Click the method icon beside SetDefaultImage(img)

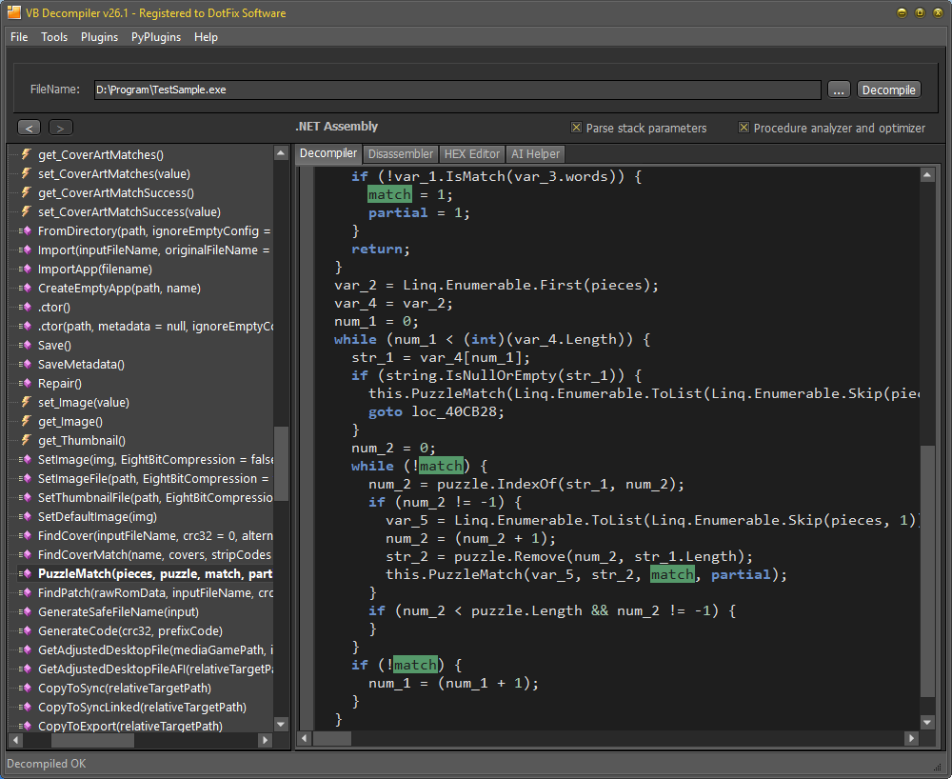(25, 516)
